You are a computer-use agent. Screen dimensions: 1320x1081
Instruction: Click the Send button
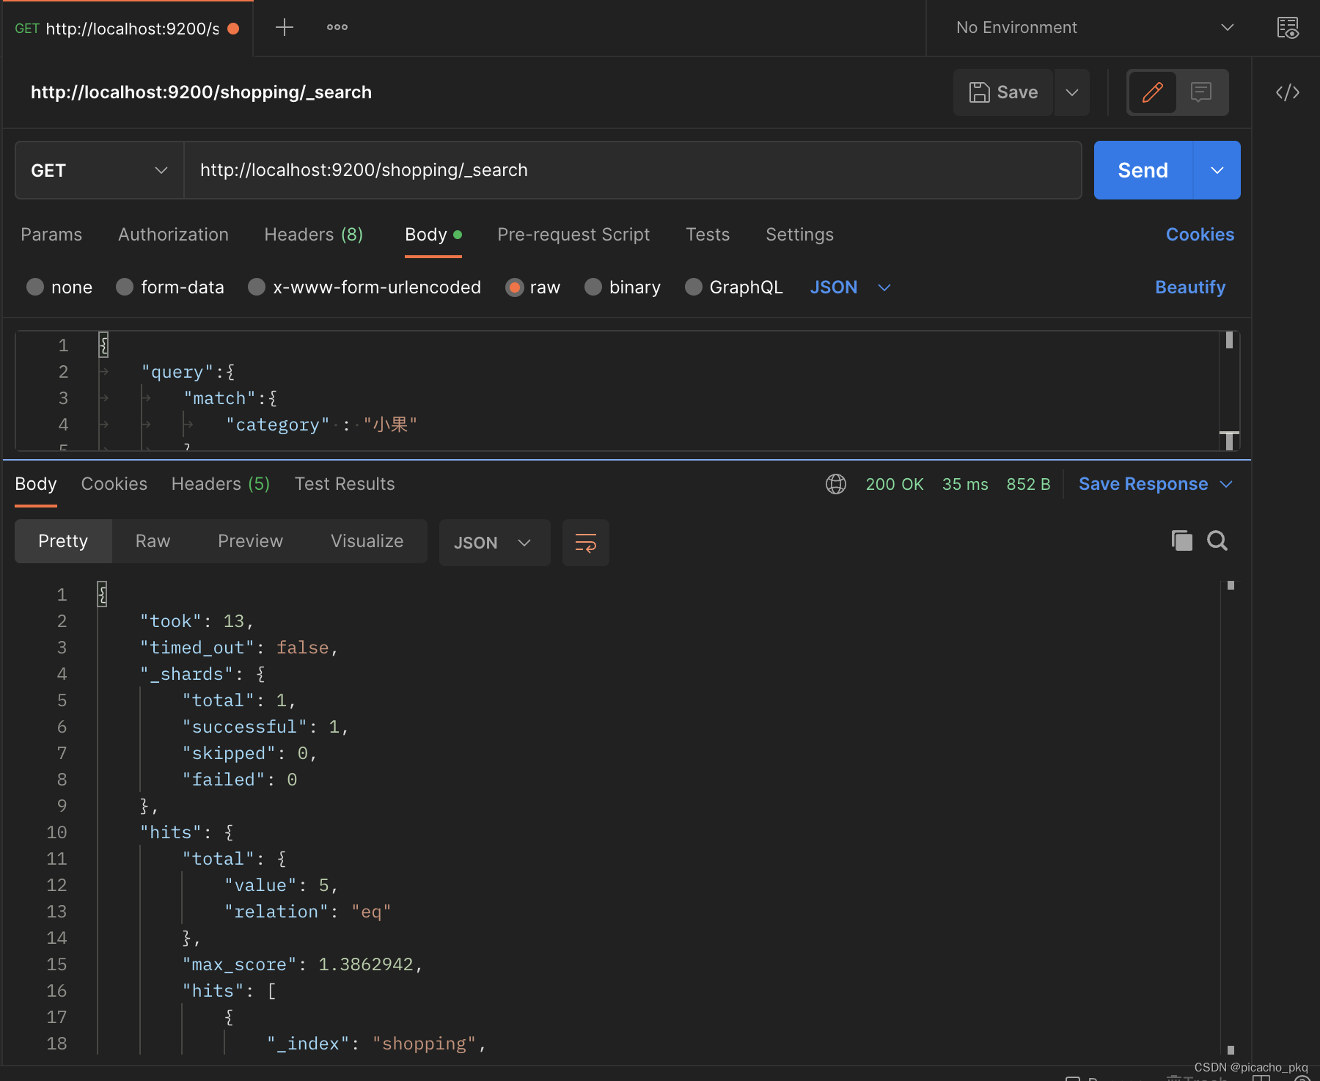click(x=1143, y=170)
